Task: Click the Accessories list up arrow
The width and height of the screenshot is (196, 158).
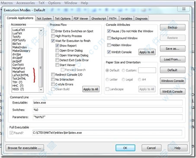Action: click(x=41, y=30)
